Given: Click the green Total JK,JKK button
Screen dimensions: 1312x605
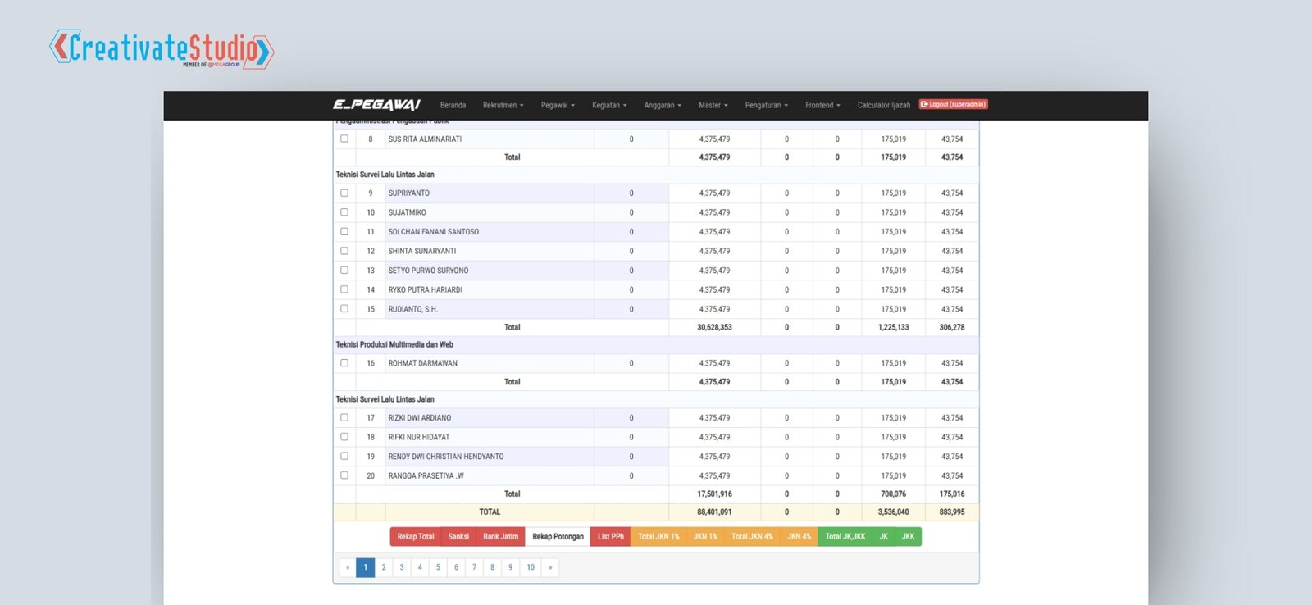Looking at the screenshot, I should [845, 537].
